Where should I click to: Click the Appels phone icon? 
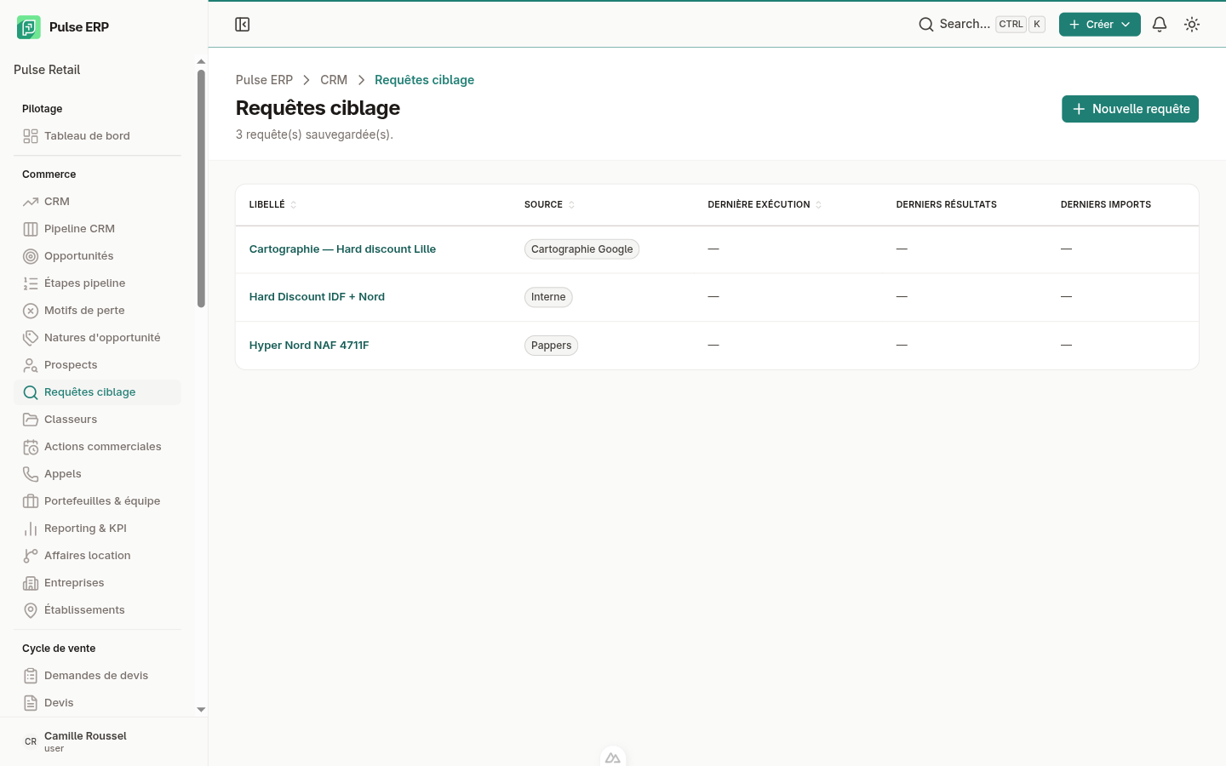click(31, 474)
